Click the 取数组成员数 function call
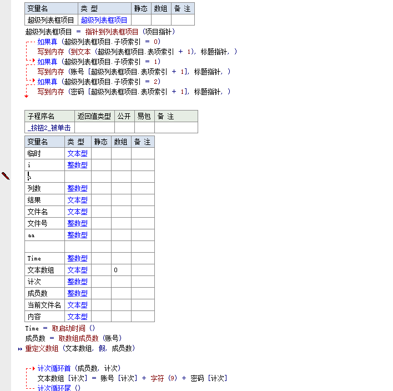393x391 pixels. pyautogui.click(x=78, y=338)
